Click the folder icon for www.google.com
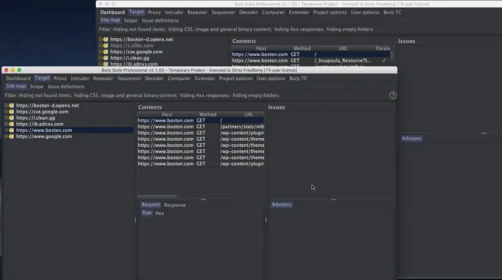Screen dimensions: 502x280 [x=11, y=137]
